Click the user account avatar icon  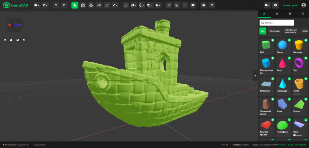coord(303,5)
